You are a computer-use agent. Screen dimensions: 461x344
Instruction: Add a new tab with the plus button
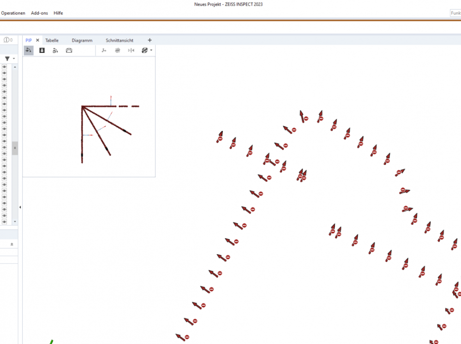150,41
